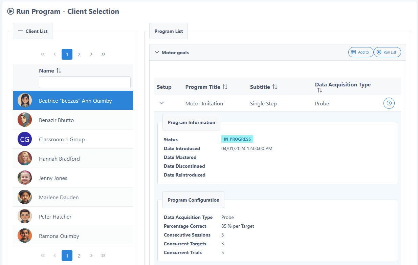Select page 2 in bottom paginator
This screenshot has height=265, width=418.
[79, 256]
